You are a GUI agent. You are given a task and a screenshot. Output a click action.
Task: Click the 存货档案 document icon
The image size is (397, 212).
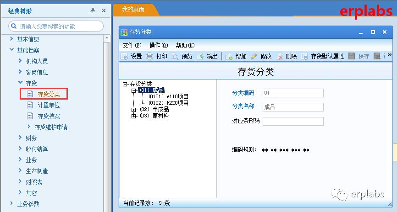coord(30,116)
